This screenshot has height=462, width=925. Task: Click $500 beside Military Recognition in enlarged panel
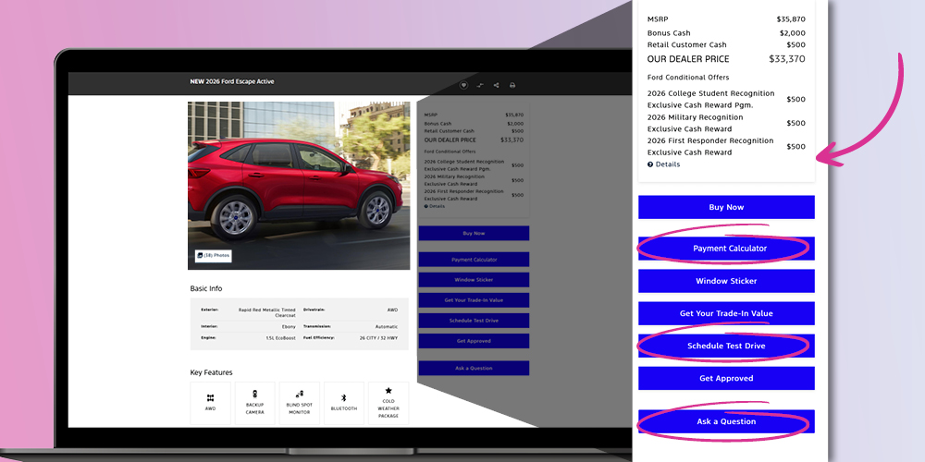[795, 123]
